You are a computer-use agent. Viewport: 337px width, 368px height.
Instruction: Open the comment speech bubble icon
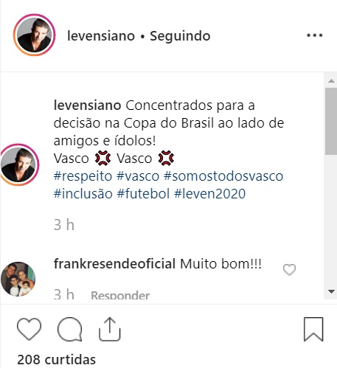pos(70,329)
